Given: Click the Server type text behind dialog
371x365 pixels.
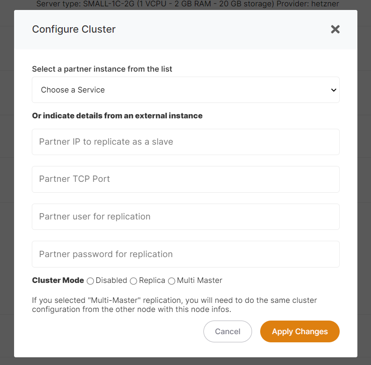Looking at the screenshot, I should coord(187,4).
